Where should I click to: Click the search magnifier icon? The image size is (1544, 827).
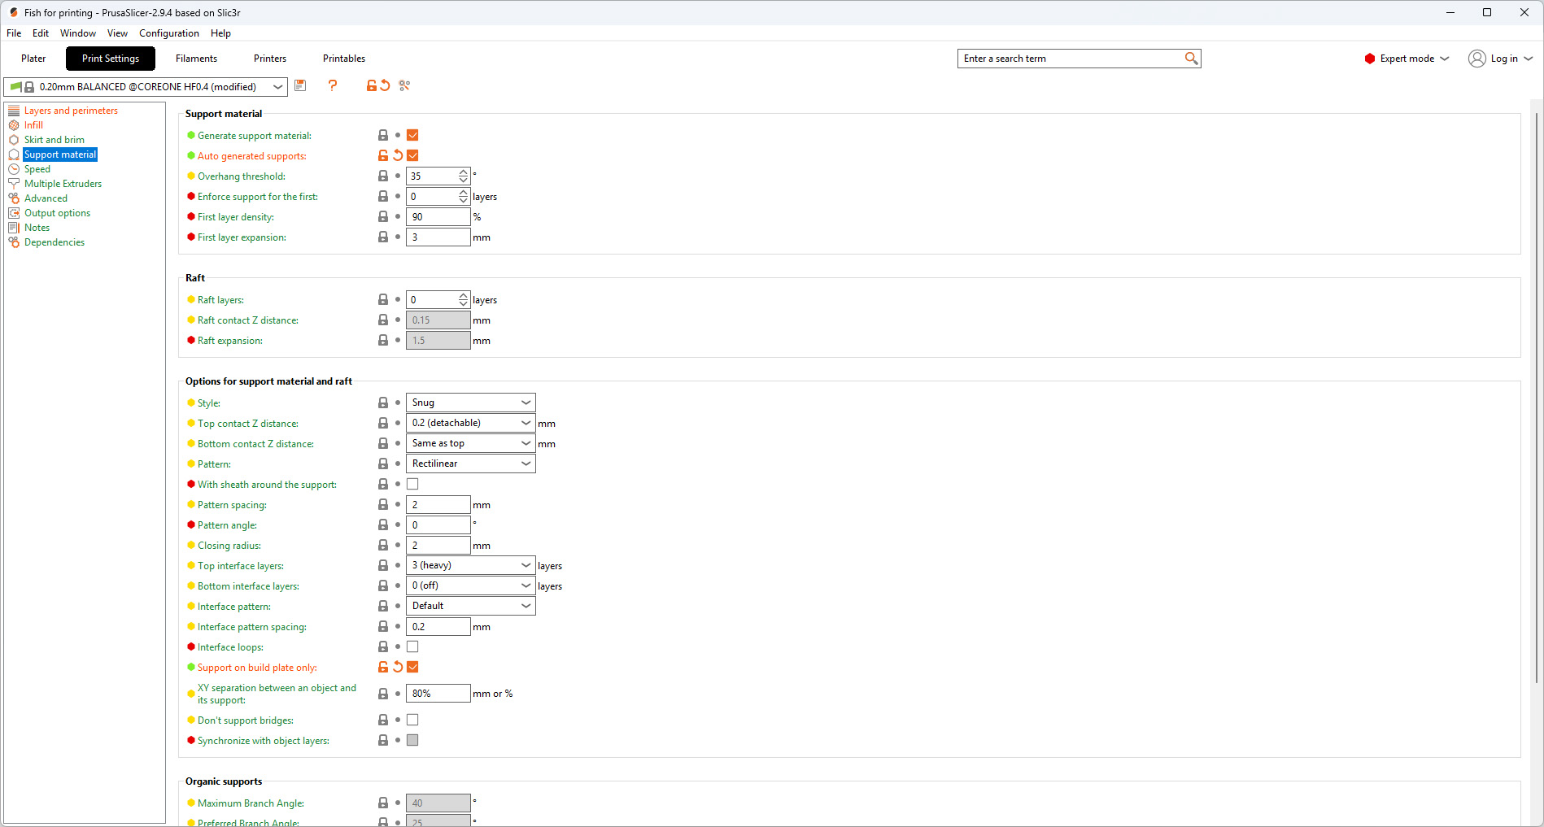1191,59
